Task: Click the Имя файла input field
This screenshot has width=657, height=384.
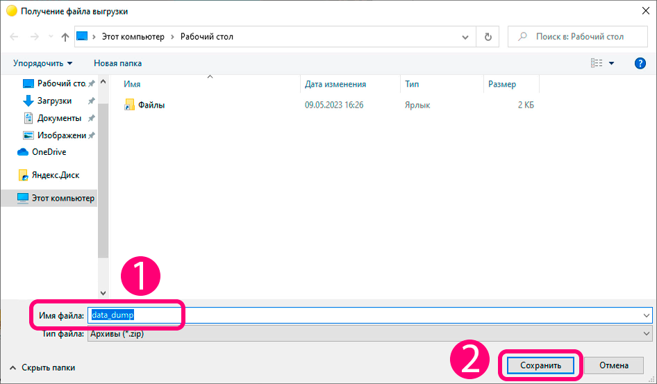Action: (369, 315)
